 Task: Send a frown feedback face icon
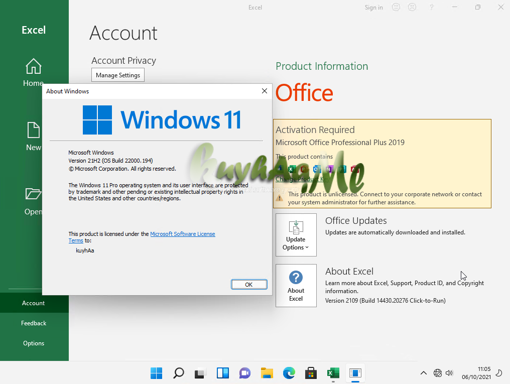[412, 7]
